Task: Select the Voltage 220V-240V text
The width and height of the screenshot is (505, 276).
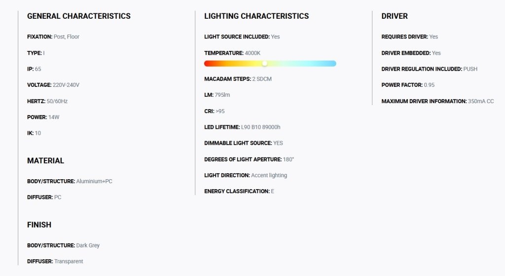Action: 53,85
